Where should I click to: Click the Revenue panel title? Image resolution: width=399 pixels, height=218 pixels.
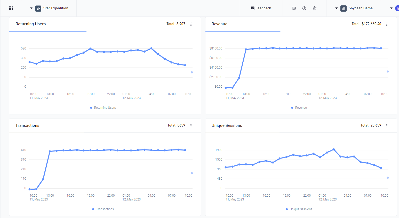(219, 24)
